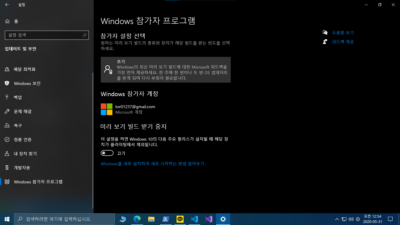Viewport: 400px width, 225px height.
Task: Open the clock showing 오전 12:54
Action: (x=372, y=219)
